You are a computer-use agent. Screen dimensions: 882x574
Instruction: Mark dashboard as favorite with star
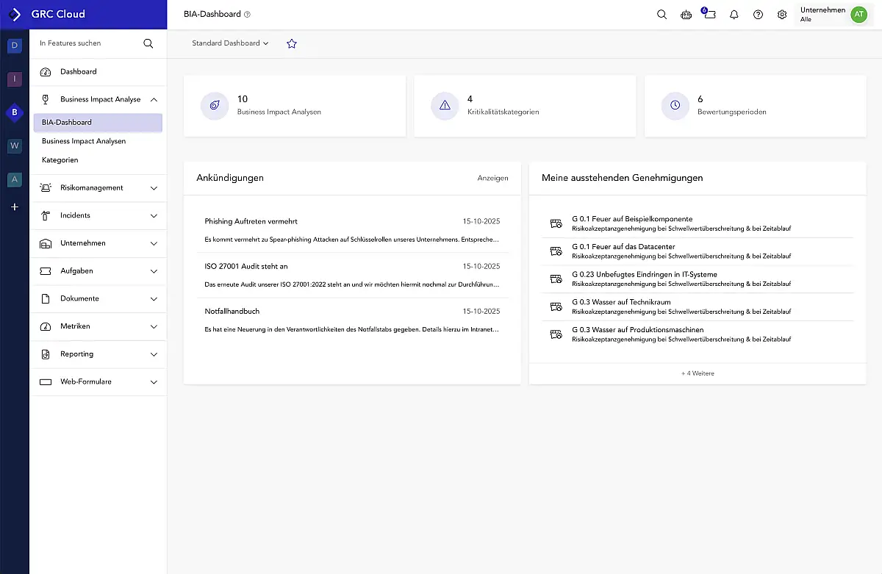[291, 43]
